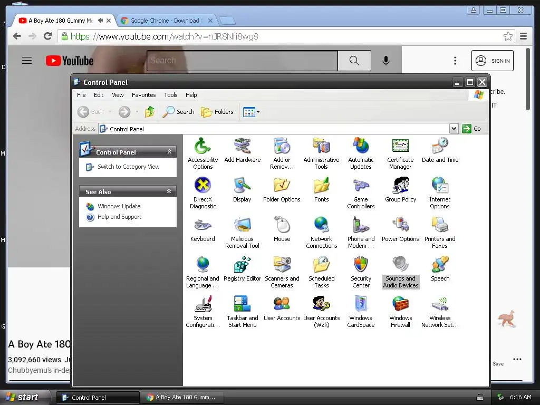Open the Help menu in Control Panel
The height and width of the screenshot is (405, 540).
coord(191,95)
